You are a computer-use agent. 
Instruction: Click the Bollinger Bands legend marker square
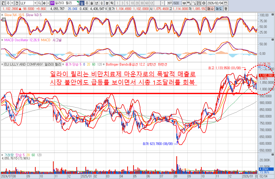[x=104, y=64]
